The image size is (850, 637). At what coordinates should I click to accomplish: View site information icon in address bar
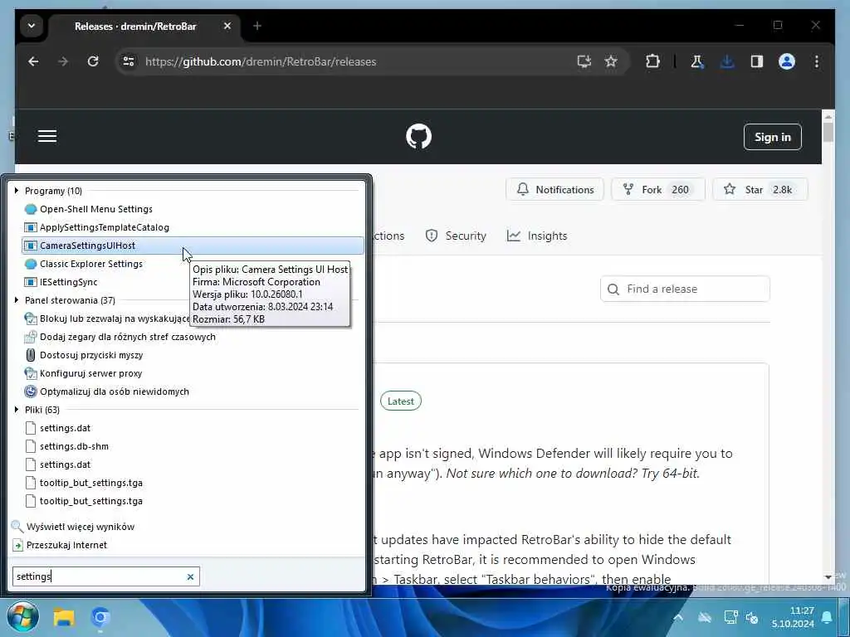129,61
